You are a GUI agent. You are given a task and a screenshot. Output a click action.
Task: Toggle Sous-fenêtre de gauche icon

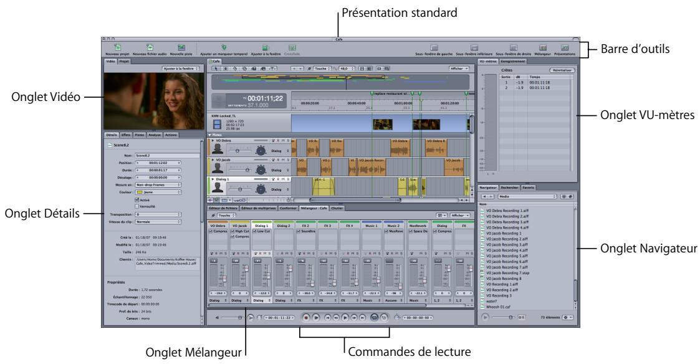(x=434, y=47)
